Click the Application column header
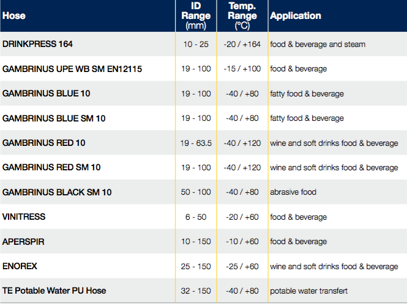 click(296, 16)
